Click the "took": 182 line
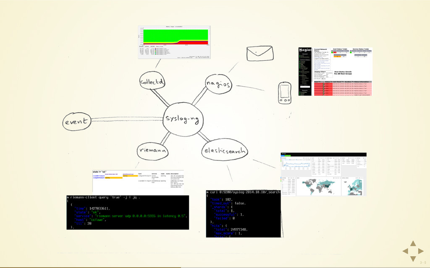 click(221, 200)
